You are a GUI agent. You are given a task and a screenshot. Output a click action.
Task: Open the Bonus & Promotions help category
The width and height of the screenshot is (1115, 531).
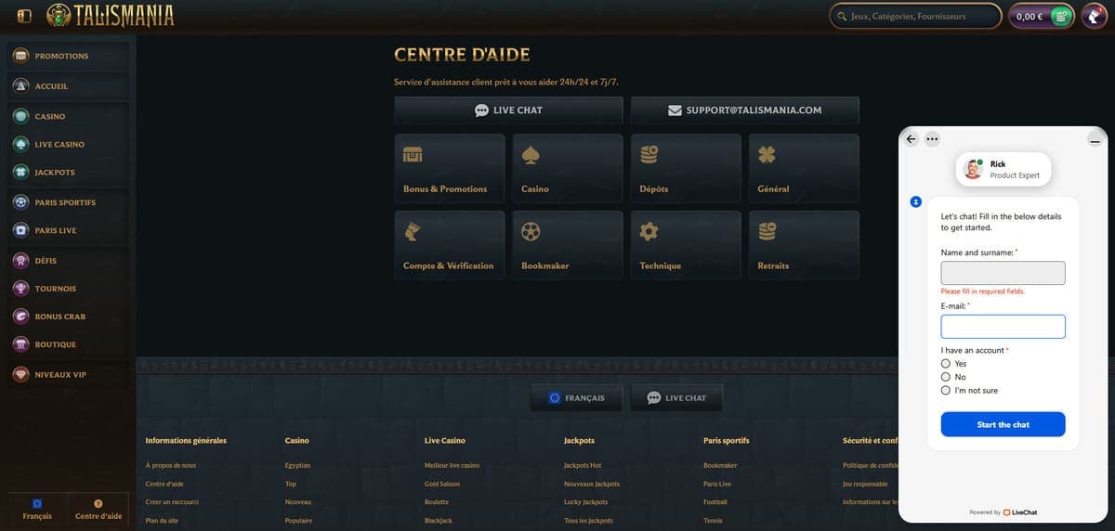tap(450, 168)
